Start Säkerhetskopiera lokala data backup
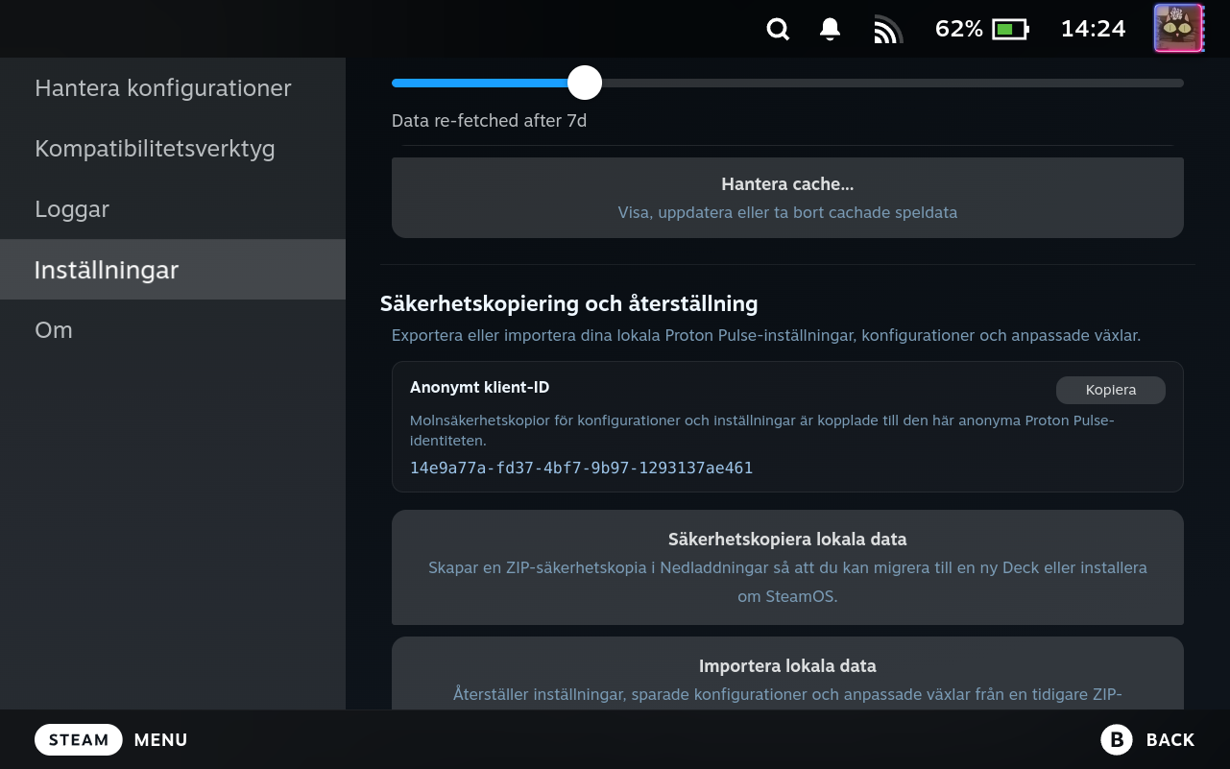Screen dimensions: 1230x769 [787, 567]
